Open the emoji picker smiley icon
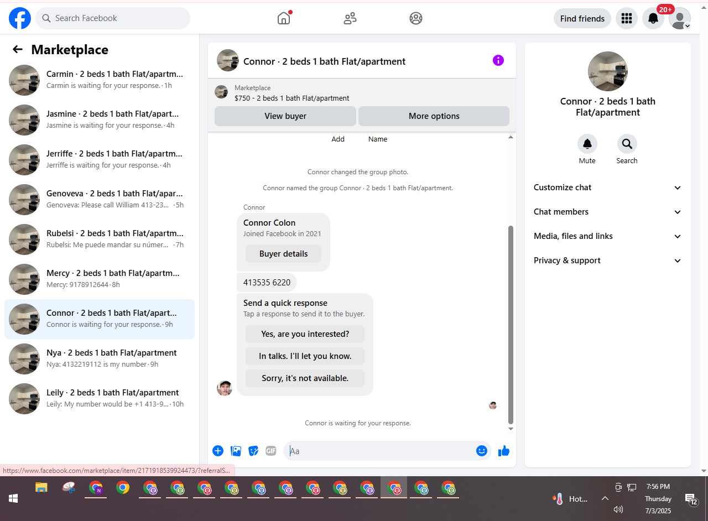Image resolution: width=708 pixels, height=521 pixels. 482,451
